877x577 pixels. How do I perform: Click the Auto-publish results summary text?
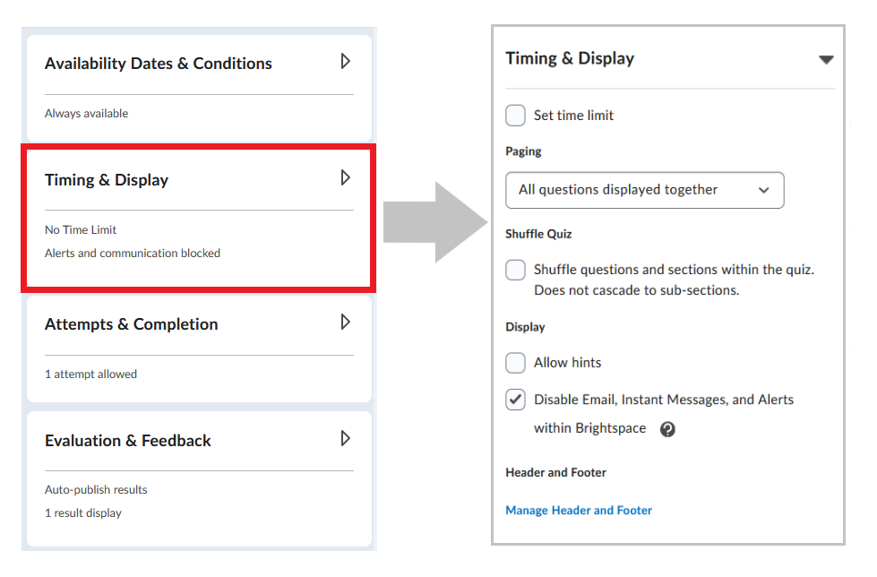click(96, 490)
